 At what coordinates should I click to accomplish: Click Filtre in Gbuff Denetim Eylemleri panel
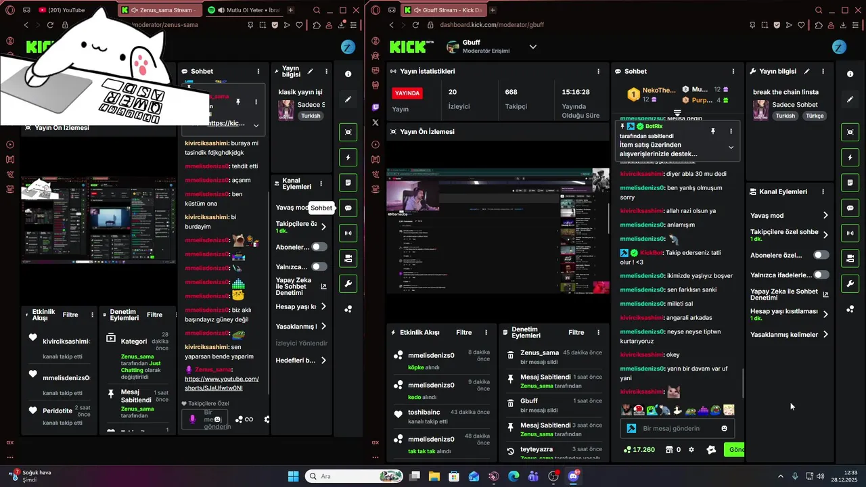tap(576, 332)
